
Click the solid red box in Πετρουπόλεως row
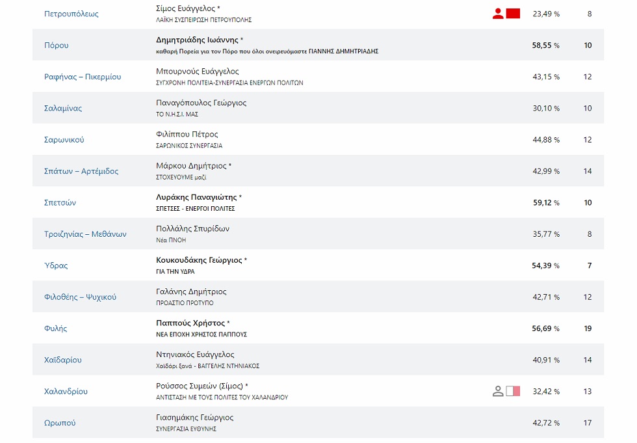pyautogui.click(x=513, y=14)
